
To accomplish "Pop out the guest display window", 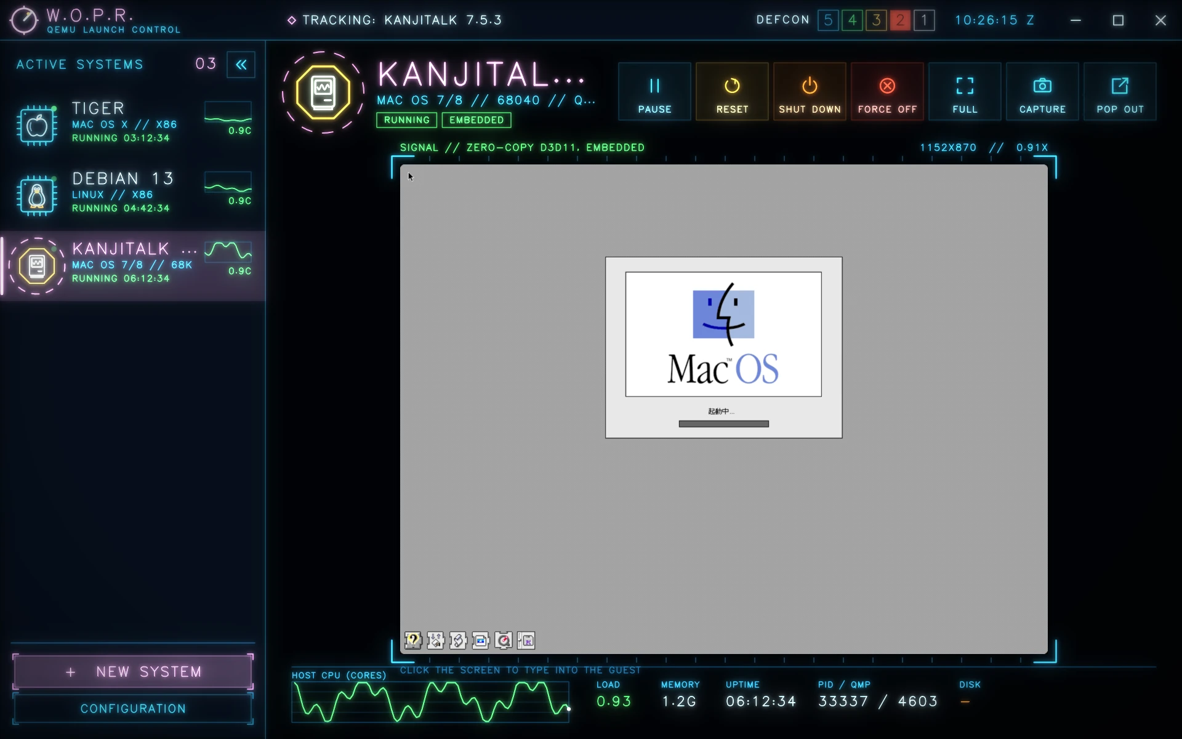I will (x=1120, y=92).
